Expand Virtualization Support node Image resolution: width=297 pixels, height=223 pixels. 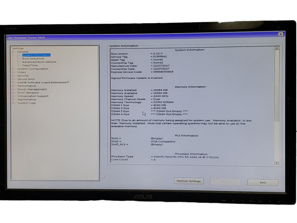(x=13, y=96)
